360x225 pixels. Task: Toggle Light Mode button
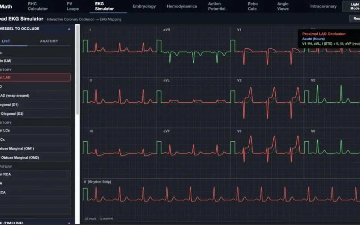pyautogui.click(x=351, y=6)
